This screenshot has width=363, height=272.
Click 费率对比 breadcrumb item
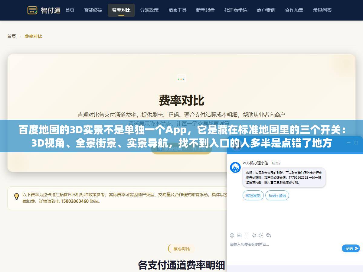tap(33, 36)
